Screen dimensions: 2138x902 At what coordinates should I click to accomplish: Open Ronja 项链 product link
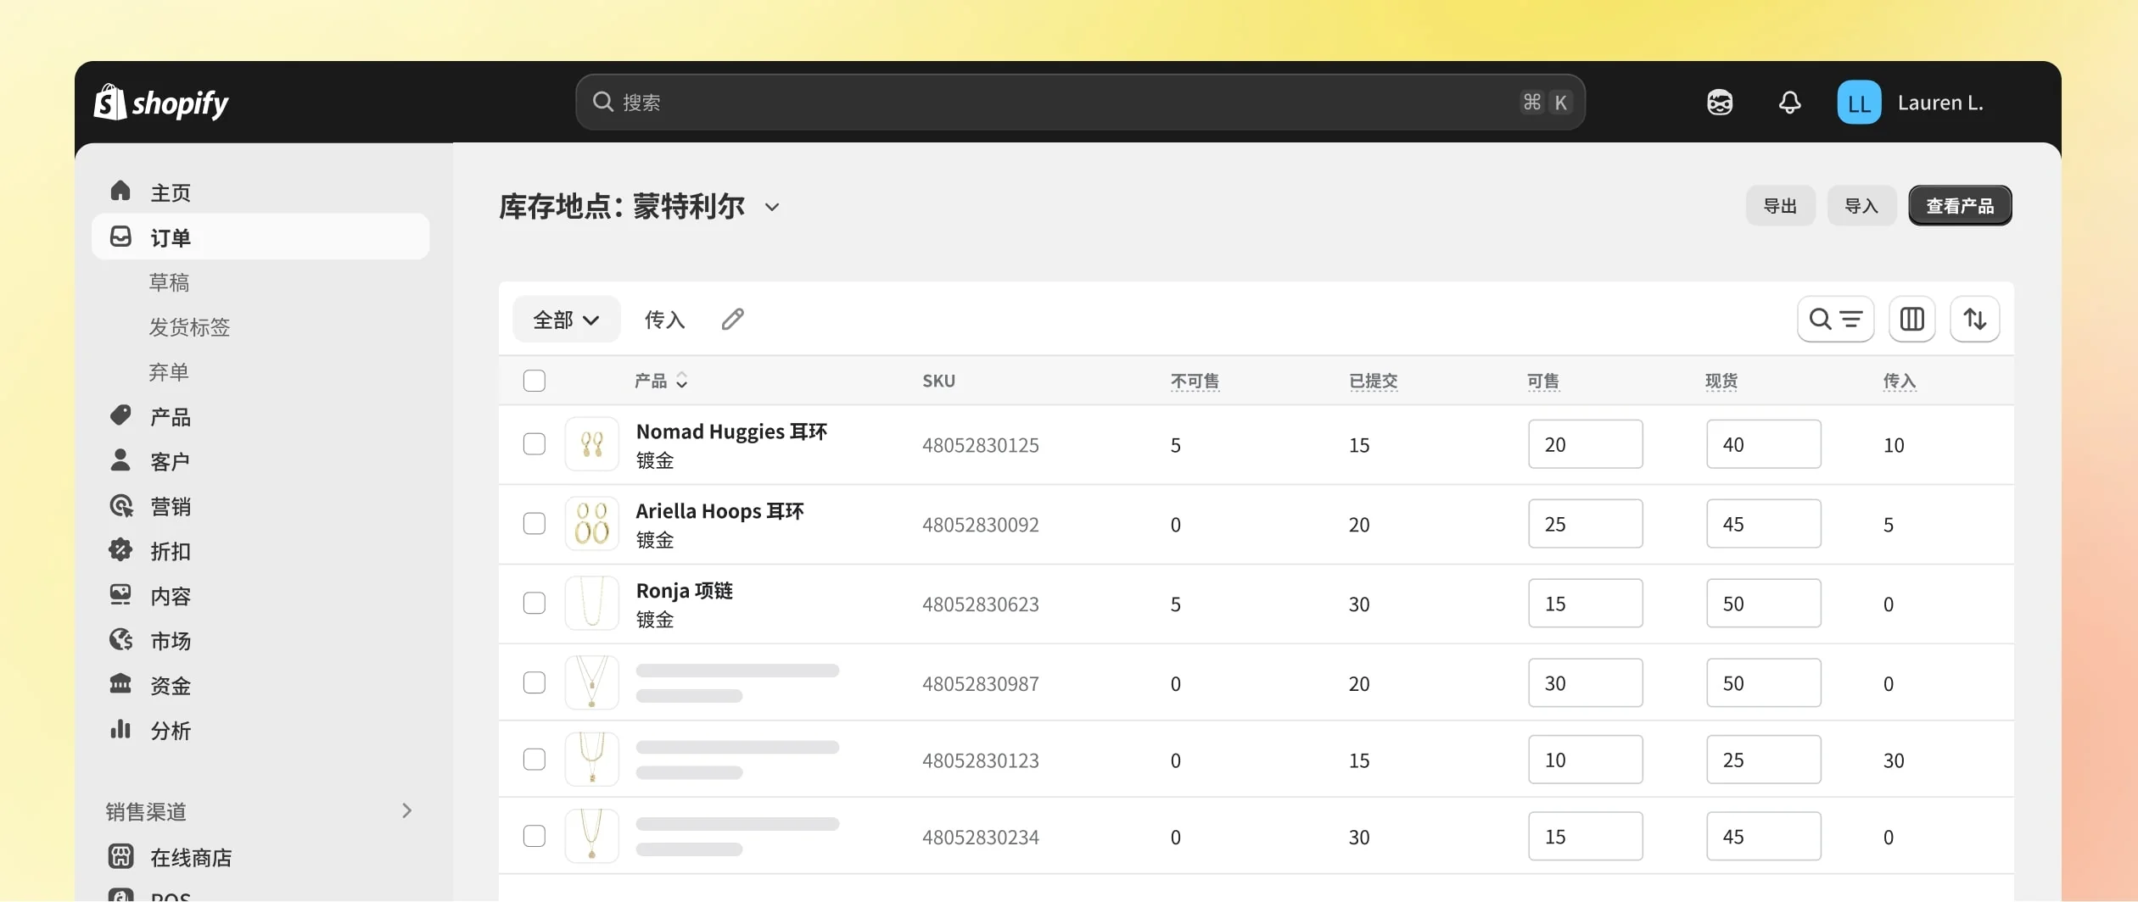tap(684, 591)
